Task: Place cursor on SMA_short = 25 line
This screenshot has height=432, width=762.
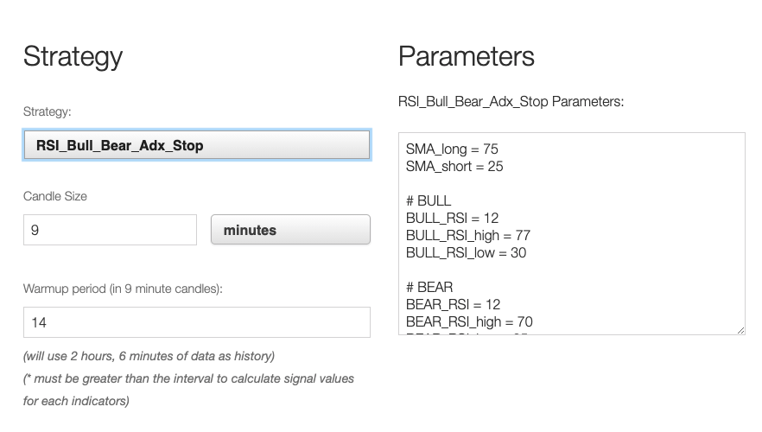Action: (454, 166)
